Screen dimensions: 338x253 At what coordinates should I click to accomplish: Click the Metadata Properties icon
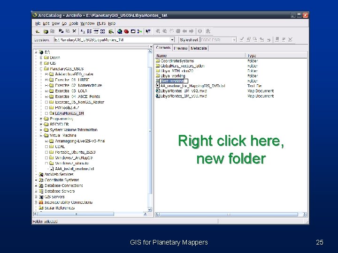coord(248,39)
